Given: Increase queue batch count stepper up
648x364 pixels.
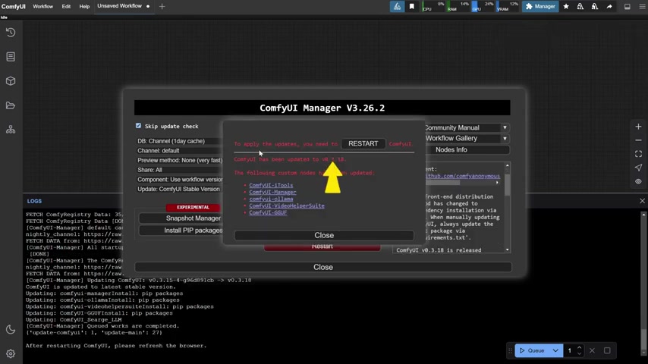Looking at the screenshot, I should (579, 347).
